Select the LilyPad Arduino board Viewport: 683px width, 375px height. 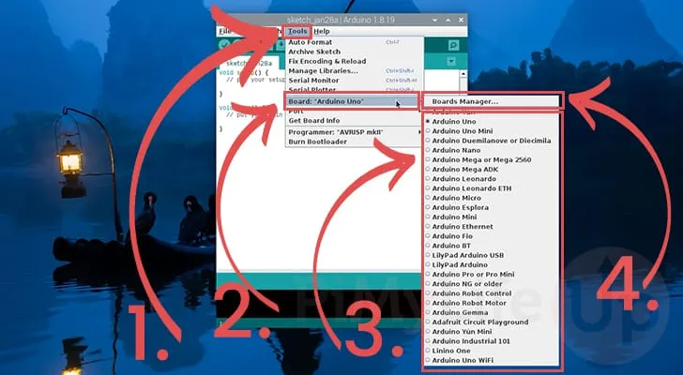[x=492, y=265]
